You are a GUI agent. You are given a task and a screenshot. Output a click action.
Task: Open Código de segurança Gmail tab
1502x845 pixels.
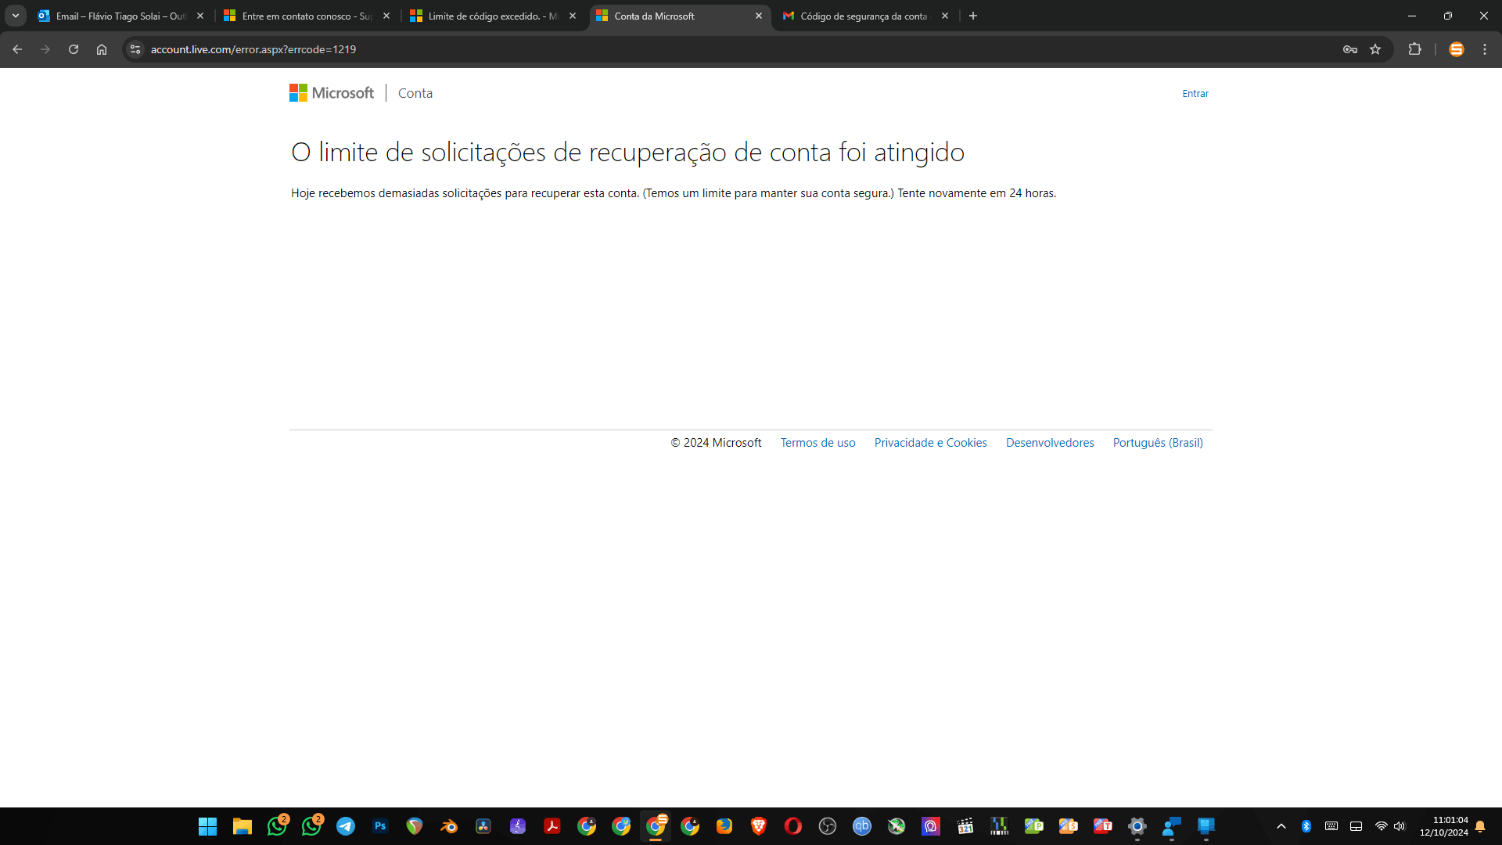(863, 16)
